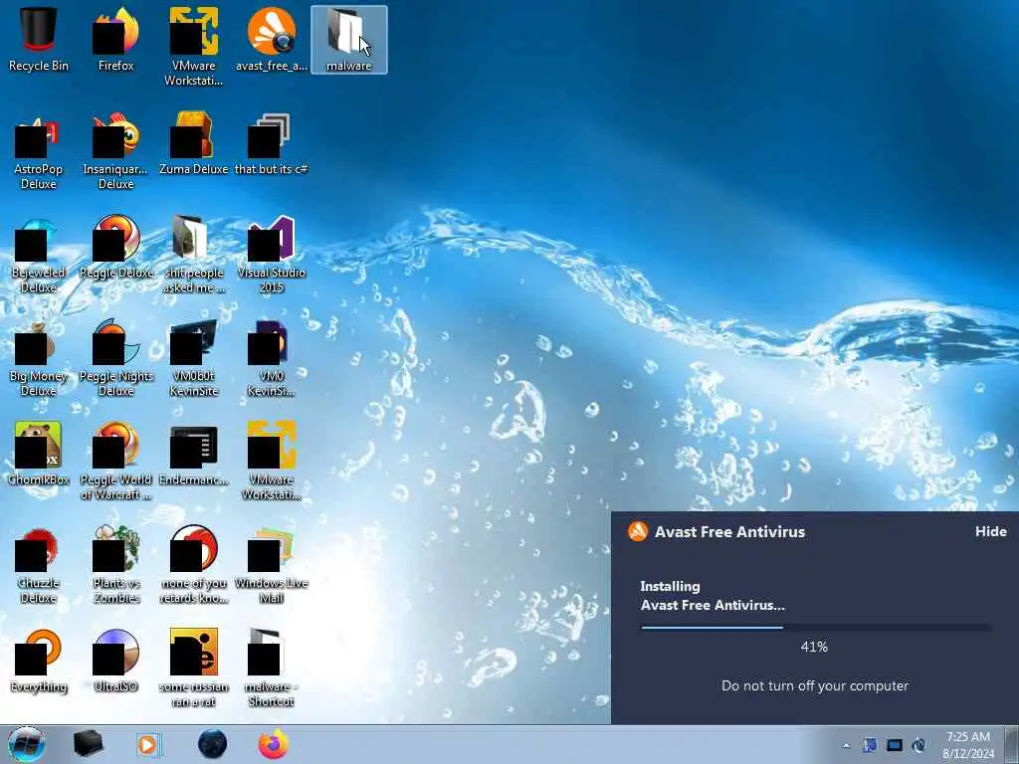Image resolution: width=1019 pixels, height=764 pixels.
Task: Open the clock showing 7:25 AM
Action: point(967,745)
